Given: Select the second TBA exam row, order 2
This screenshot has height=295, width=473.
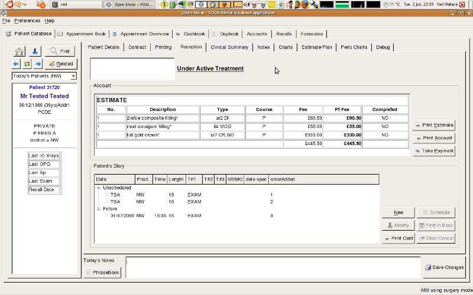Looking at the screenshot, I should point(237,202).
